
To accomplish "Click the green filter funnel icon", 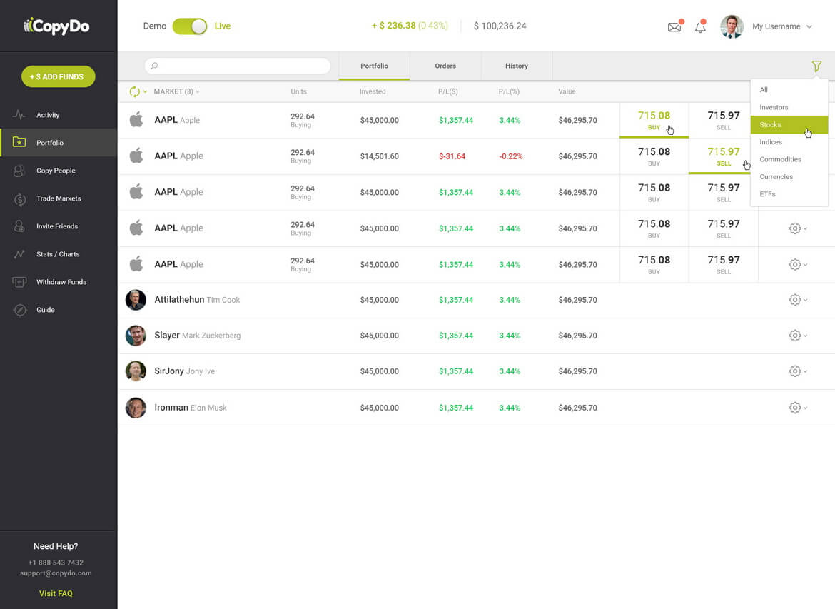I will pos(816,66).
